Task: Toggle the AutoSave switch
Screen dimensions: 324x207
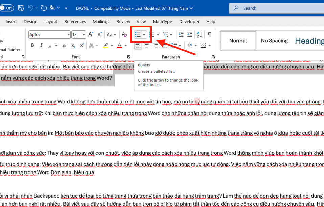Action: click(x=7, y=8)
